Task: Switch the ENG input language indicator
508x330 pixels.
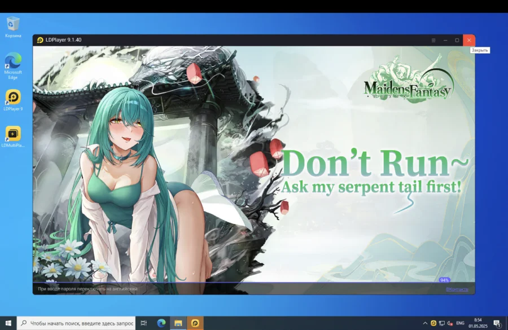Action: 460,323
